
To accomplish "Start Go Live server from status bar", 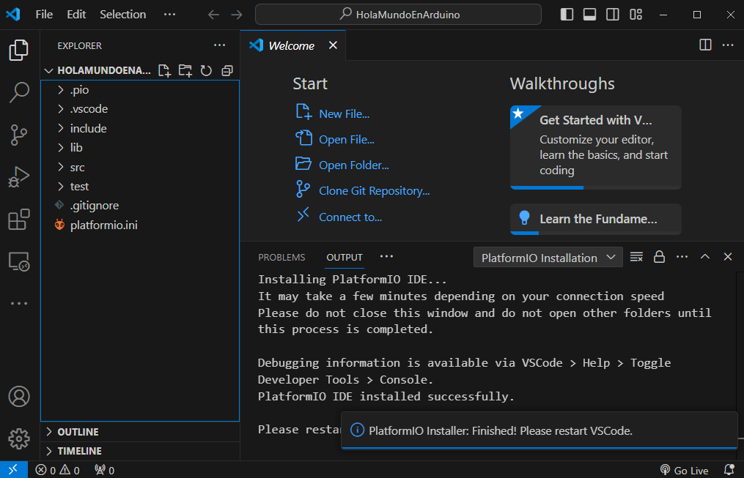I will tap(684, 470).
